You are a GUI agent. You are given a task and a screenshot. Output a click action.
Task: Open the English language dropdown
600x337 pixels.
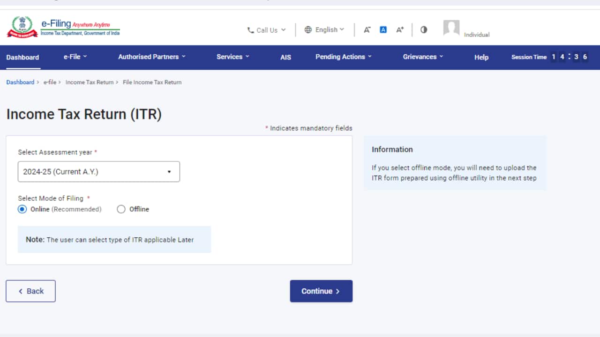329,30
